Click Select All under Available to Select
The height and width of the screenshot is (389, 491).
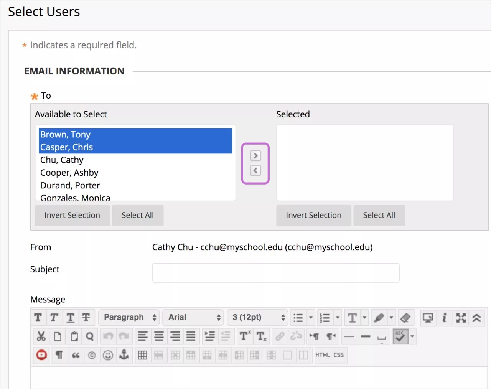137,215
